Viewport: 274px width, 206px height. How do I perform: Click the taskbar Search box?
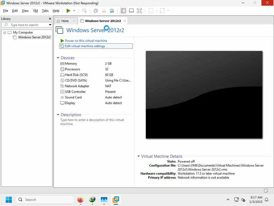[45, 200]
